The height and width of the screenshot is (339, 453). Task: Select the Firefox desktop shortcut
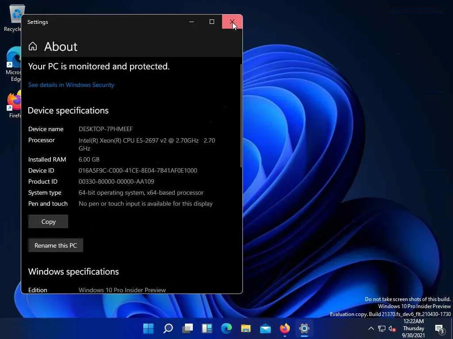tap(14, 104)
